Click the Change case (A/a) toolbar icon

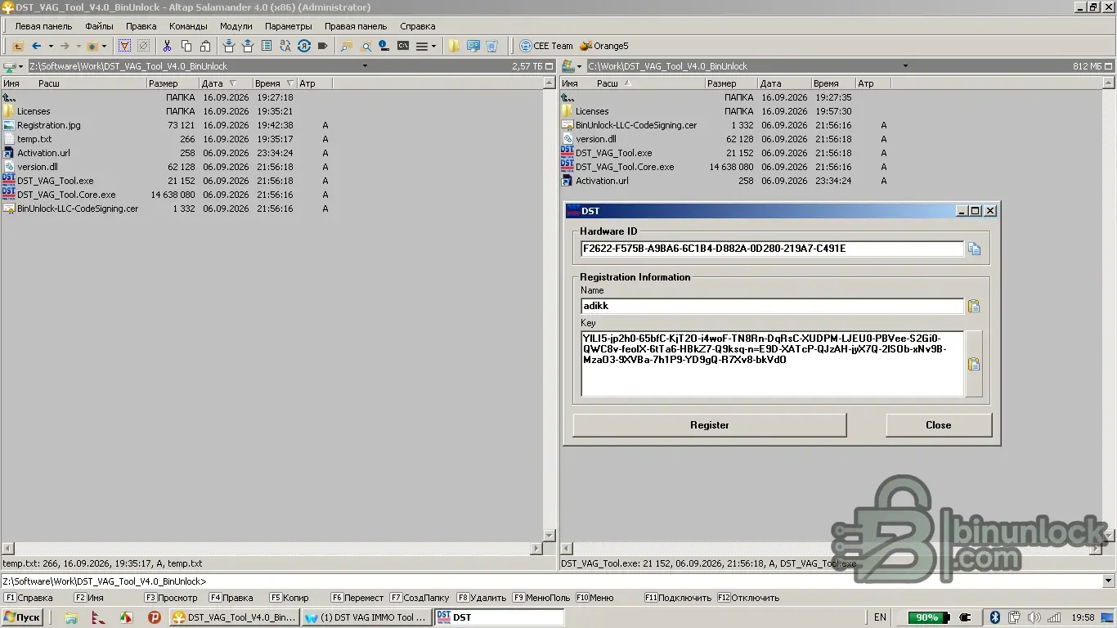285,46
